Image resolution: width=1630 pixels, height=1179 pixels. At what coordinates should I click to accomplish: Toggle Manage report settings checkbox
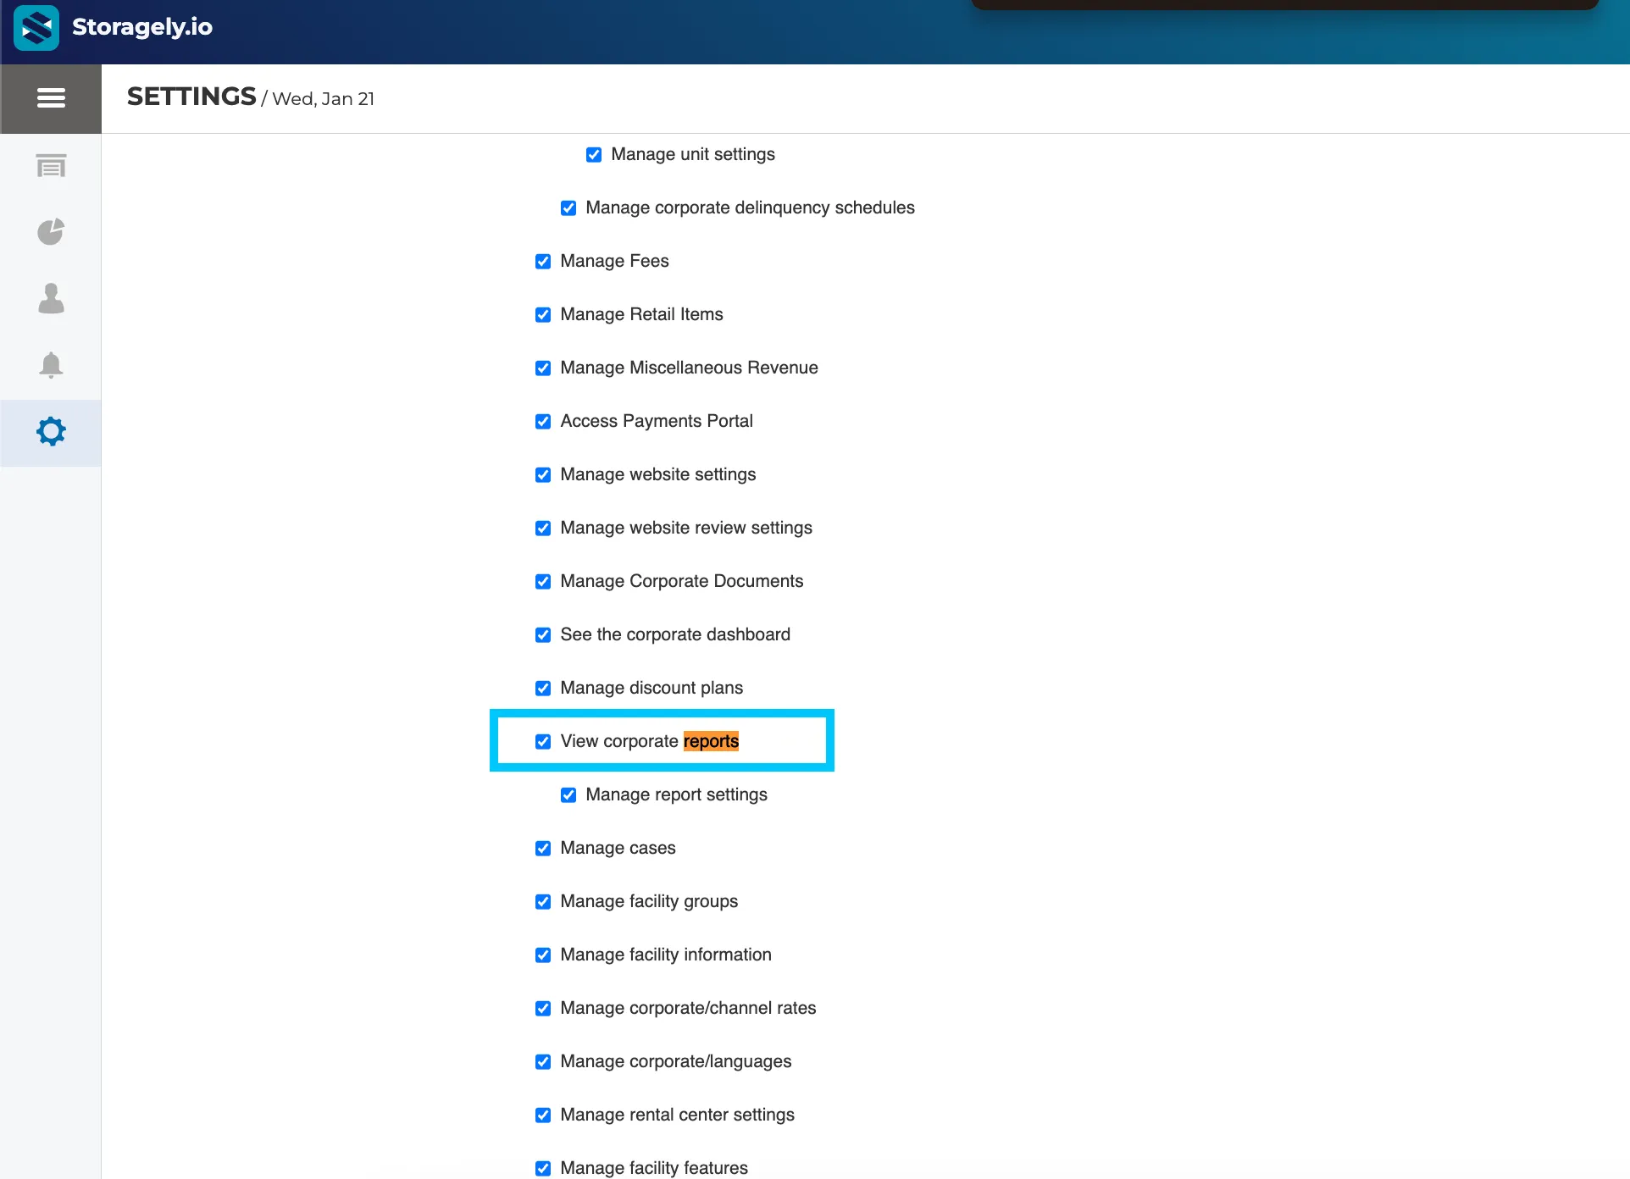click(x=568, y=794)
